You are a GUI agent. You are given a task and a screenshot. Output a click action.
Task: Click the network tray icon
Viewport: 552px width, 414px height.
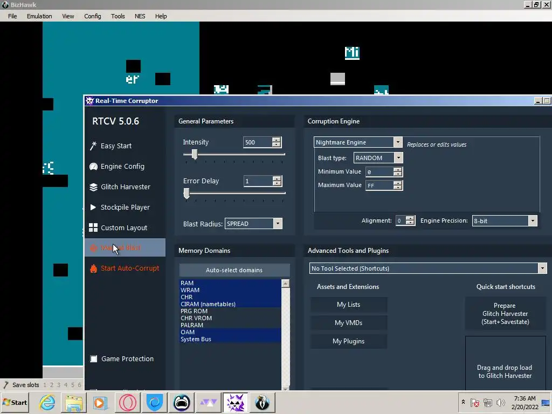tap(487, 402)
